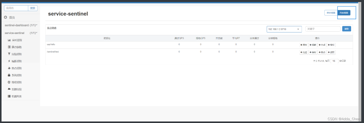Image resolution: width=364 pixels, height=123 pixels.
Task: Add 熔断 rule for /sentinel/test row
Action: [313, 52]
